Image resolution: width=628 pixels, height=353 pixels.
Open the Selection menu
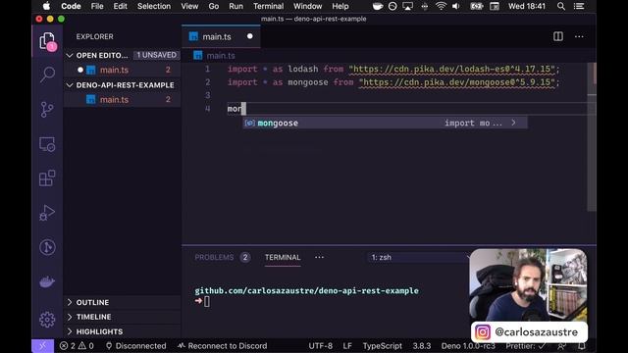click(x=154, y=7)
